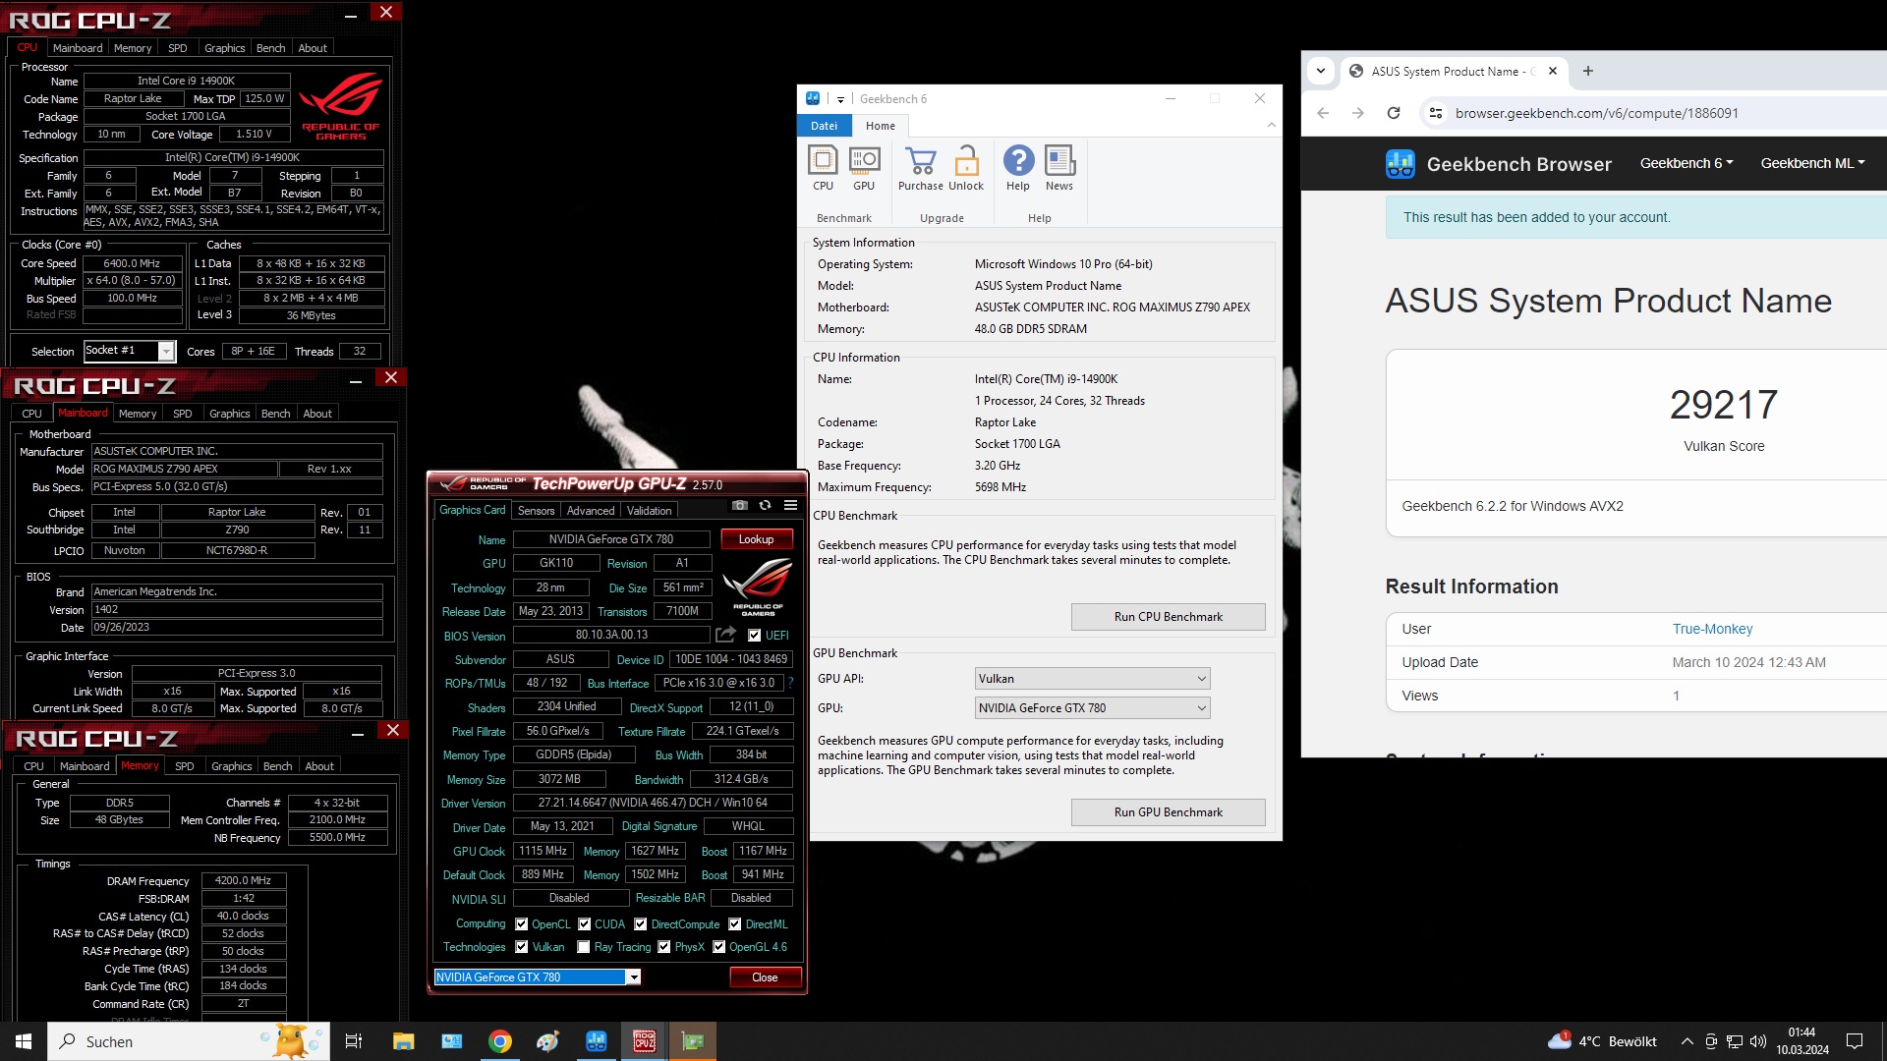Open the volume control in system tray

1758,1041
